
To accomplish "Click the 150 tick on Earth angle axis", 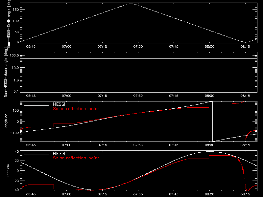I will click(15, 10).
